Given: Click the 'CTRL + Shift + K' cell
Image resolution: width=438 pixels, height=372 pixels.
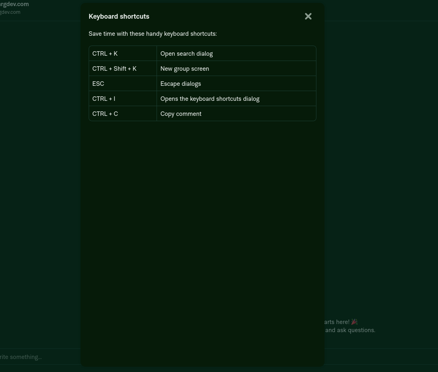Looking at the screenshot, I should (123, 68).
